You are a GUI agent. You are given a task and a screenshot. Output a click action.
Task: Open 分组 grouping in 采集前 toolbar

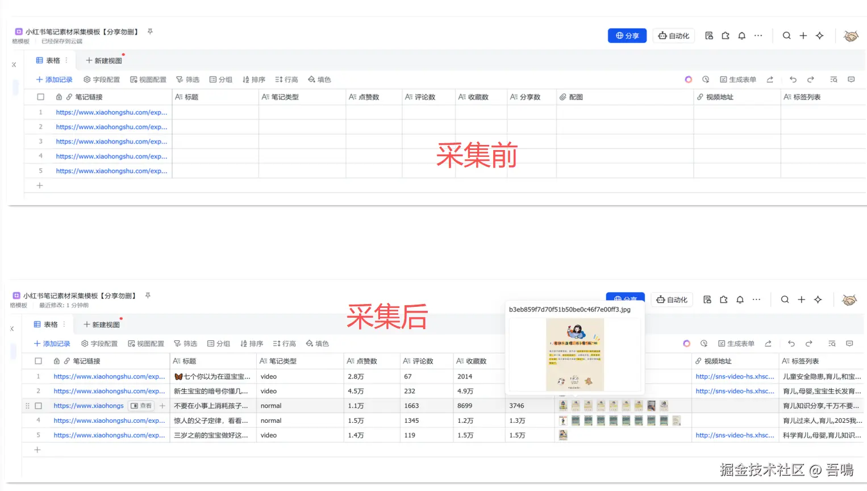(x=221, y=80)
